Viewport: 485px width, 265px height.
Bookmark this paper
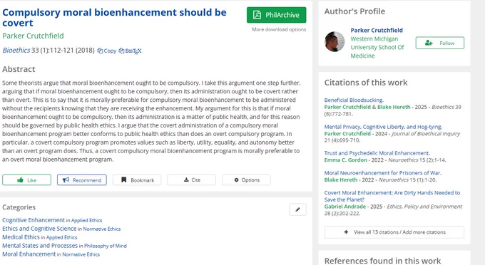[137, 180]
